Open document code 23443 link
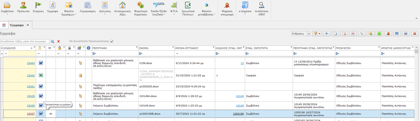Viewport: 420px width, 121px height. [31, 63]
